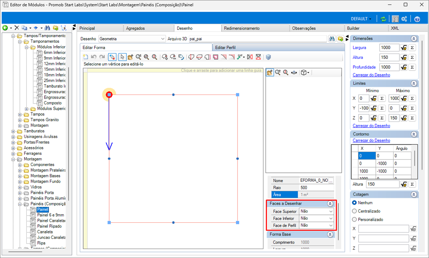The height and width of the screenshot is (258, 429).
Task: Open the Face Superior dropdown
Action: pyautogui.click(x=316, y=211)
